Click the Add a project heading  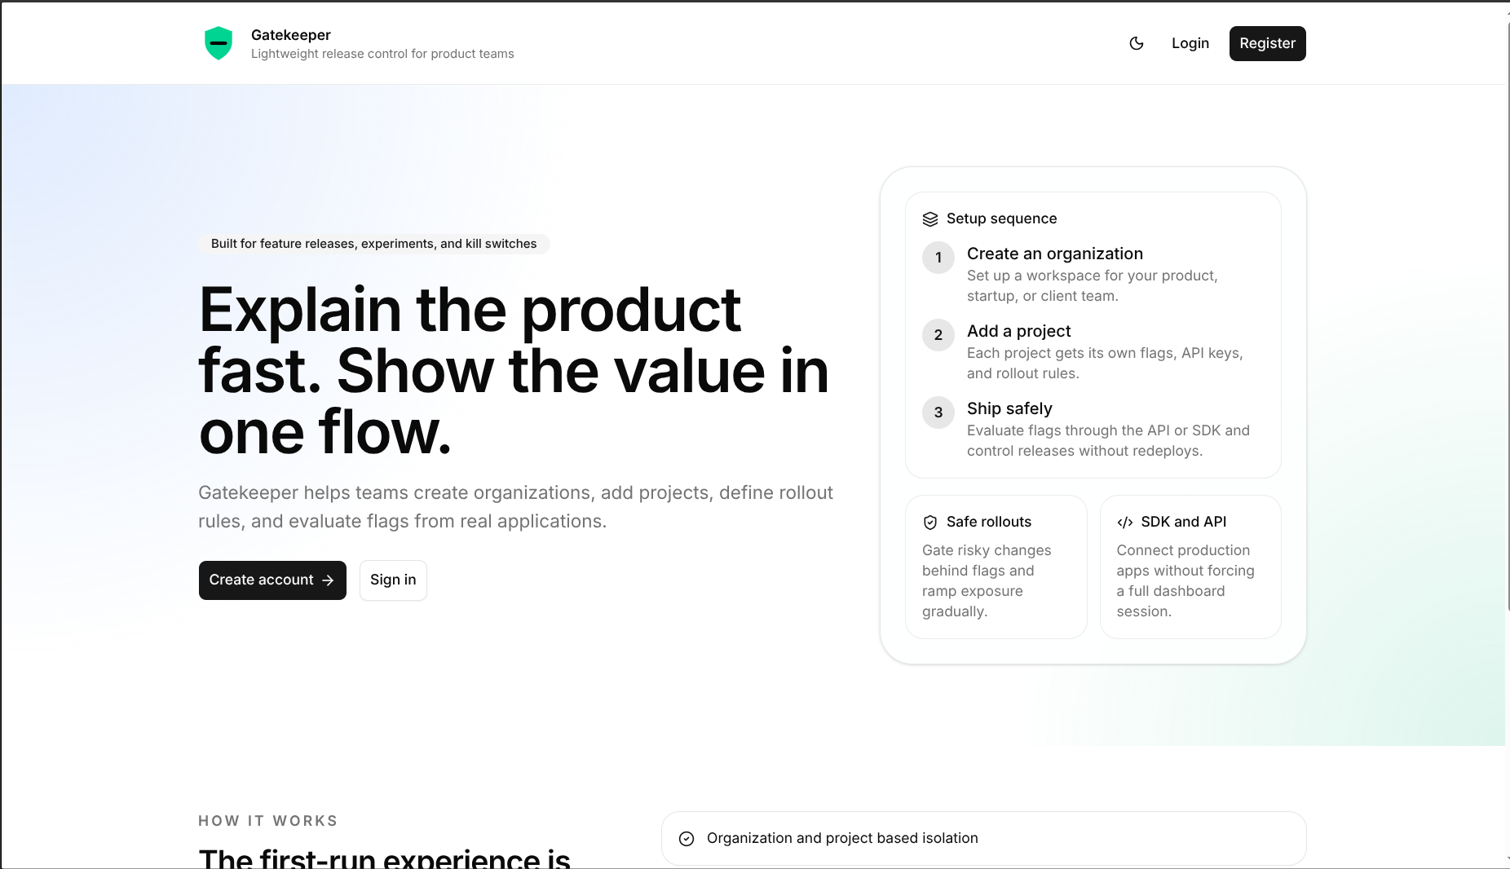click(x=1019, y=331)
